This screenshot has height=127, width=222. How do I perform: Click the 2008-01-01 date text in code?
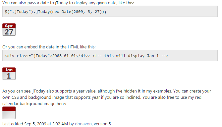point(64,56)
